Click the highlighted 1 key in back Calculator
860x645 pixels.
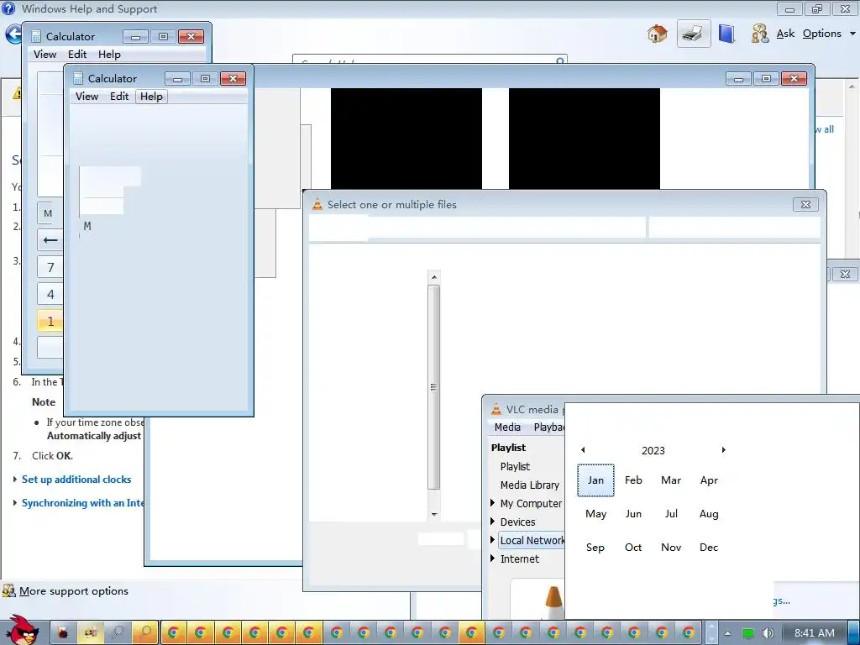(50, 321)
